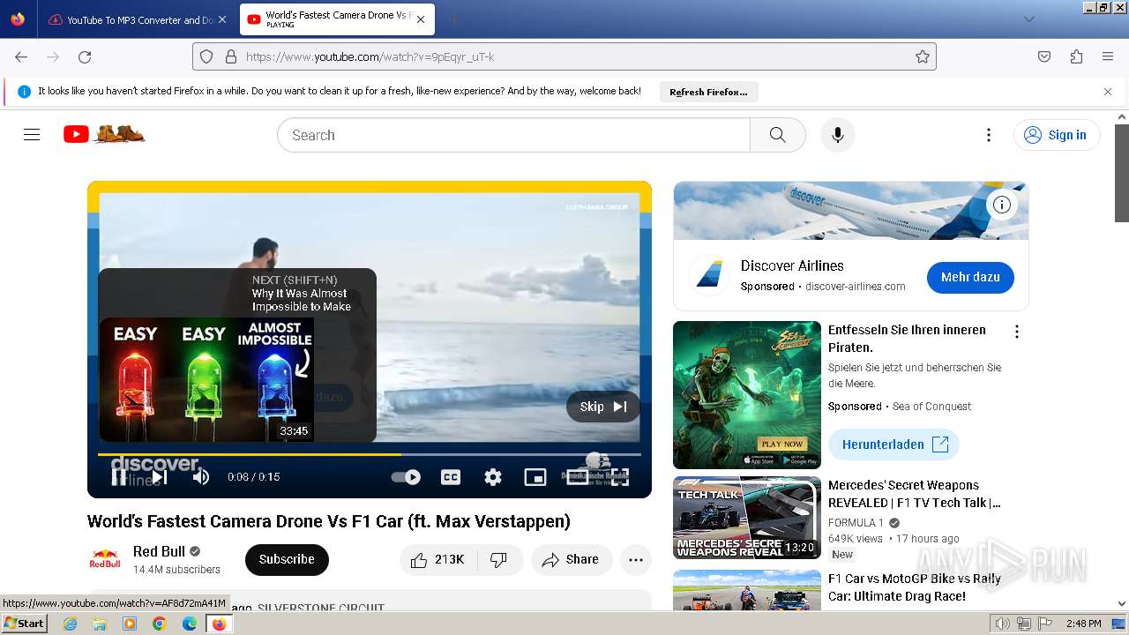The image size is (1129, 635).
Task: Toggle the autoplay switch
Action: [x=406, y=477]
